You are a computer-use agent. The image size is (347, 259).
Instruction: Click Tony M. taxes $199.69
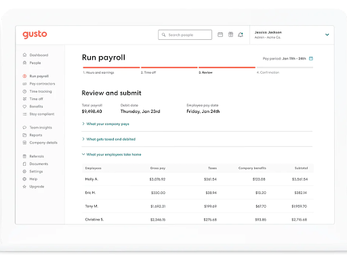pos(210,206)
